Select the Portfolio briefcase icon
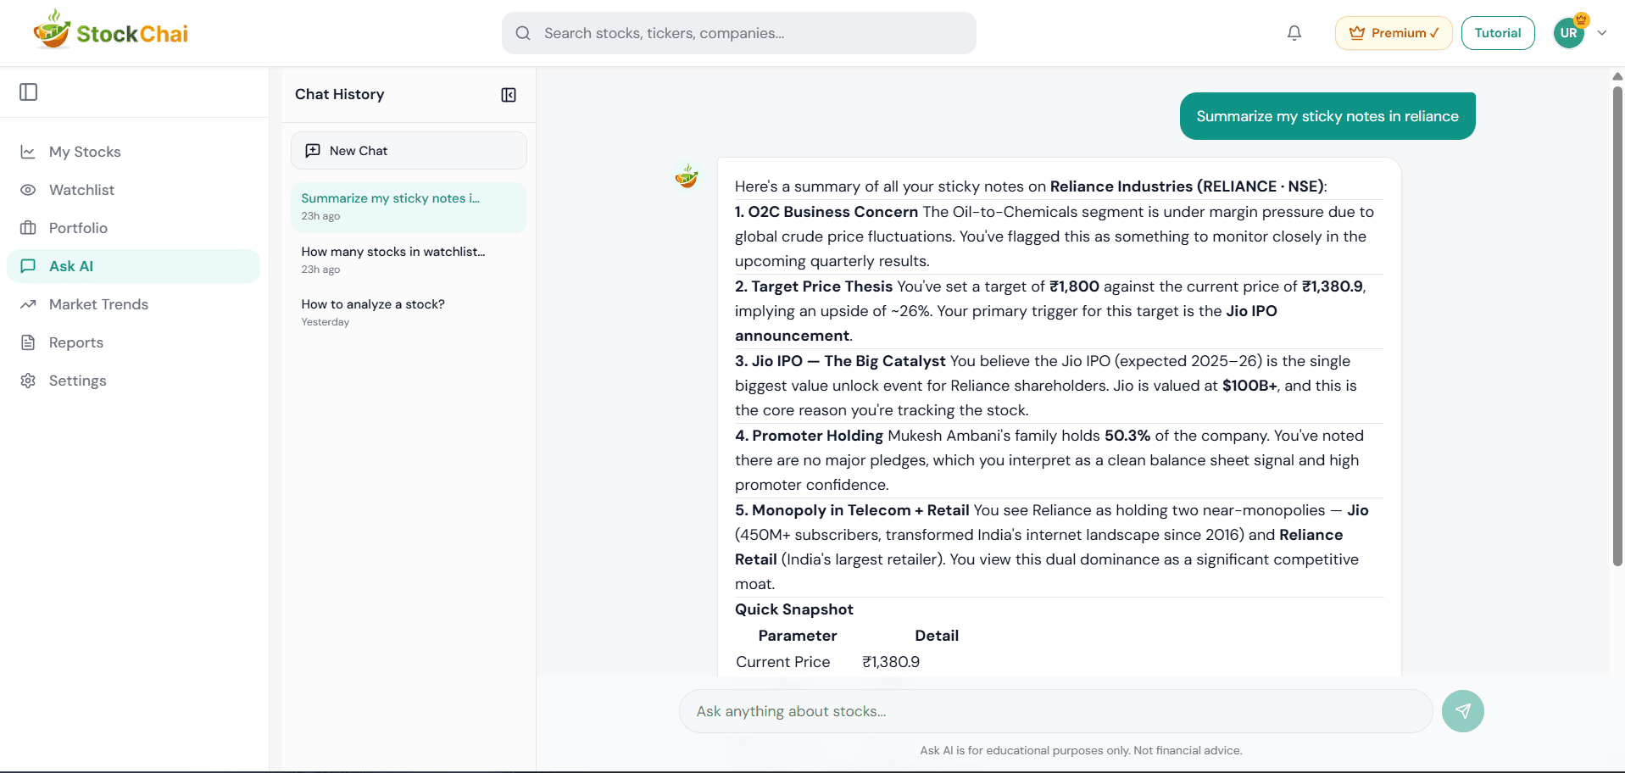 [x=28, y=228]
